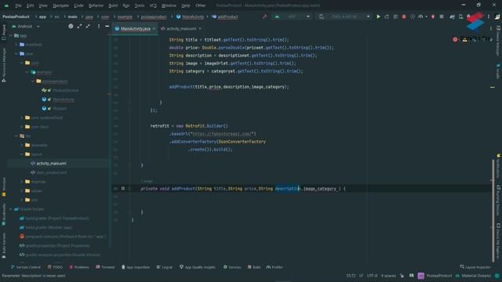The height and width of the screenshot is (282, 502).
Task: Open the Logcat tool window
Action: pyautogui.click(x=164, y=267)
